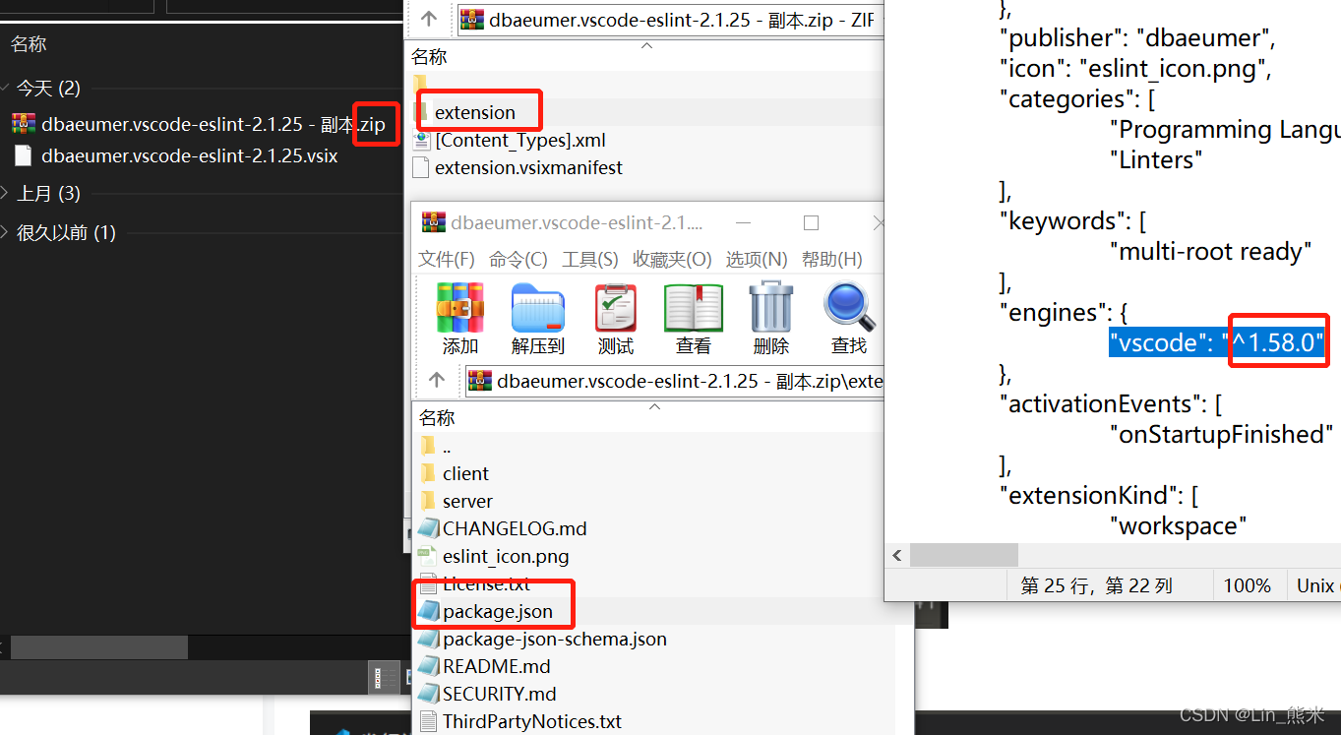Open the 收藏夹(O) menu
Viewport: 1341px width, 735px height.
672,259
